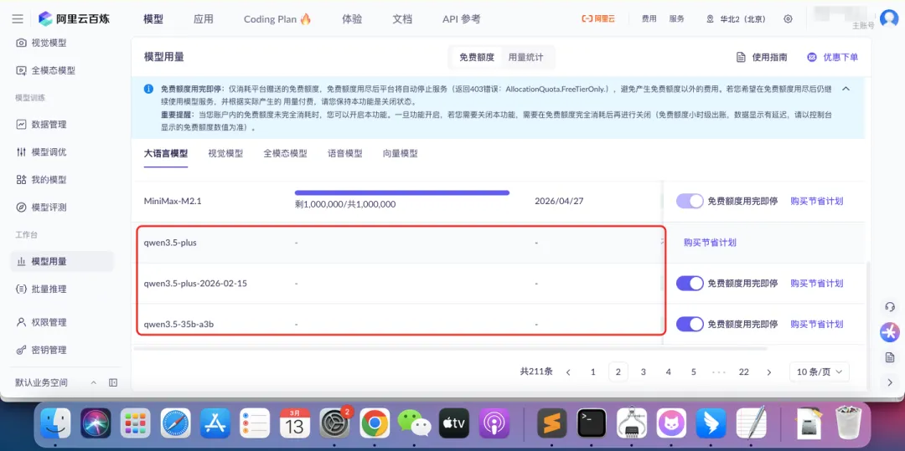
Task: Open the 体验 top navigation item
Action: coord(352,19)
